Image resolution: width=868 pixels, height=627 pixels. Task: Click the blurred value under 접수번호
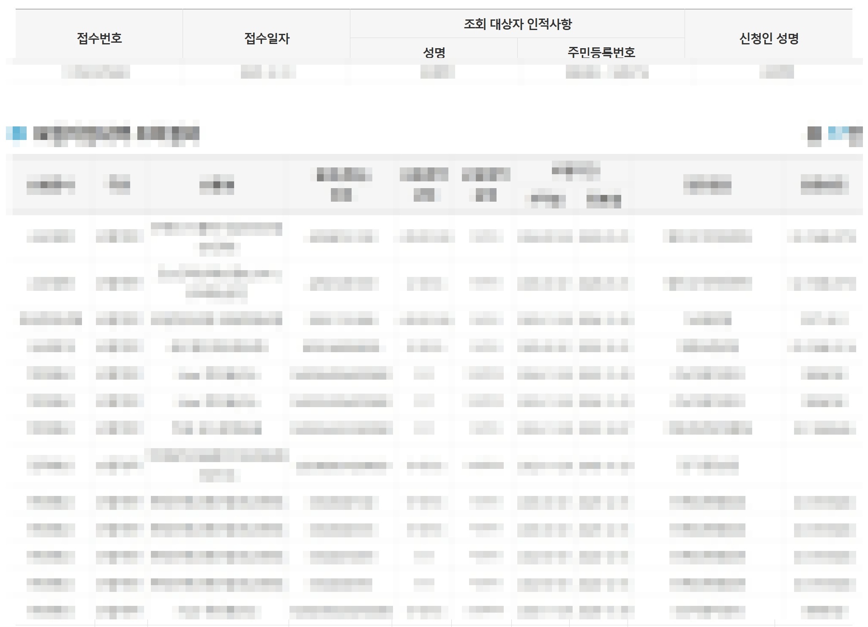(x=96, y=72)
